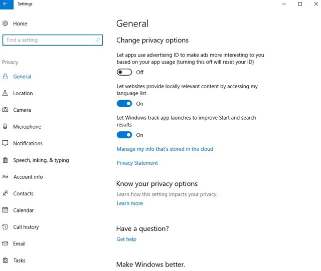The height and width of the screenshot is (271, 321).
Task: Open Manage my info stored in cloud link
Action: click(x=165, y=149)
